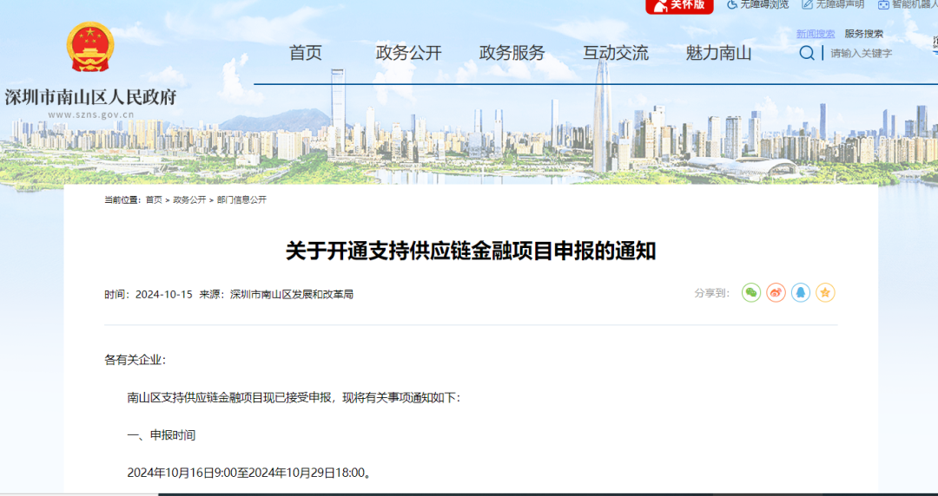The image size is (938, 496).
Task: Click the 深圳市南山区人民政府 site title
Action: click(91, 97)
